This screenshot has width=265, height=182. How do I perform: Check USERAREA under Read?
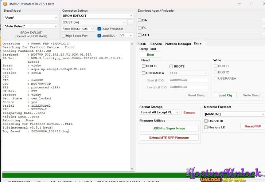pyautogui.click(x=144, y=73)
